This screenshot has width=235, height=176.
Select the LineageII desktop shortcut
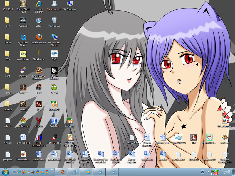[23, 89]
